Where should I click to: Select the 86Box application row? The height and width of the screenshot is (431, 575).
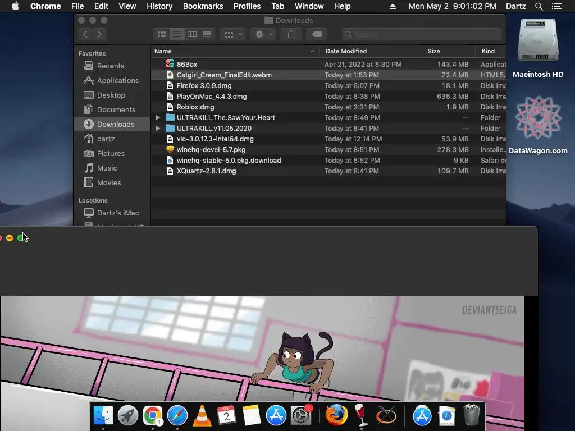[x=328, y=64]
